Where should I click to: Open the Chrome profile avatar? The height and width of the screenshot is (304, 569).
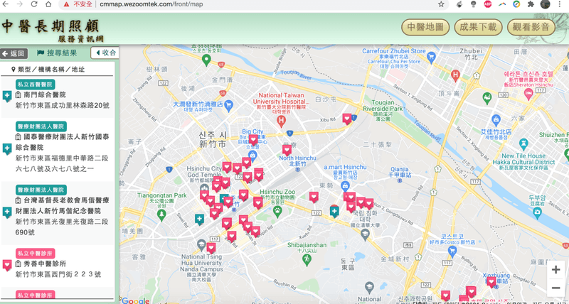coord(545,4)
